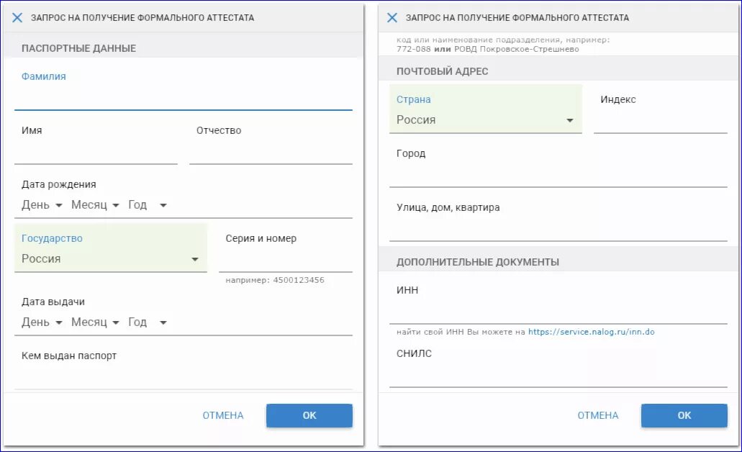Screen dimensions: 742x452
Task: Open the birth date День dropdown
Action: [x=42, y=205]
